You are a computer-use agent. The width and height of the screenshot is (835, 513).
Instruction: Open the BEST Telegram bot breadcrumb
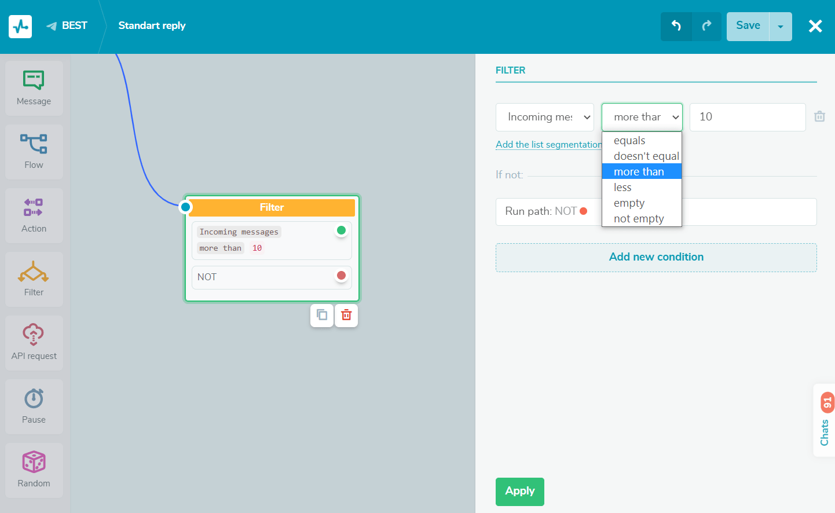(67, 25)
